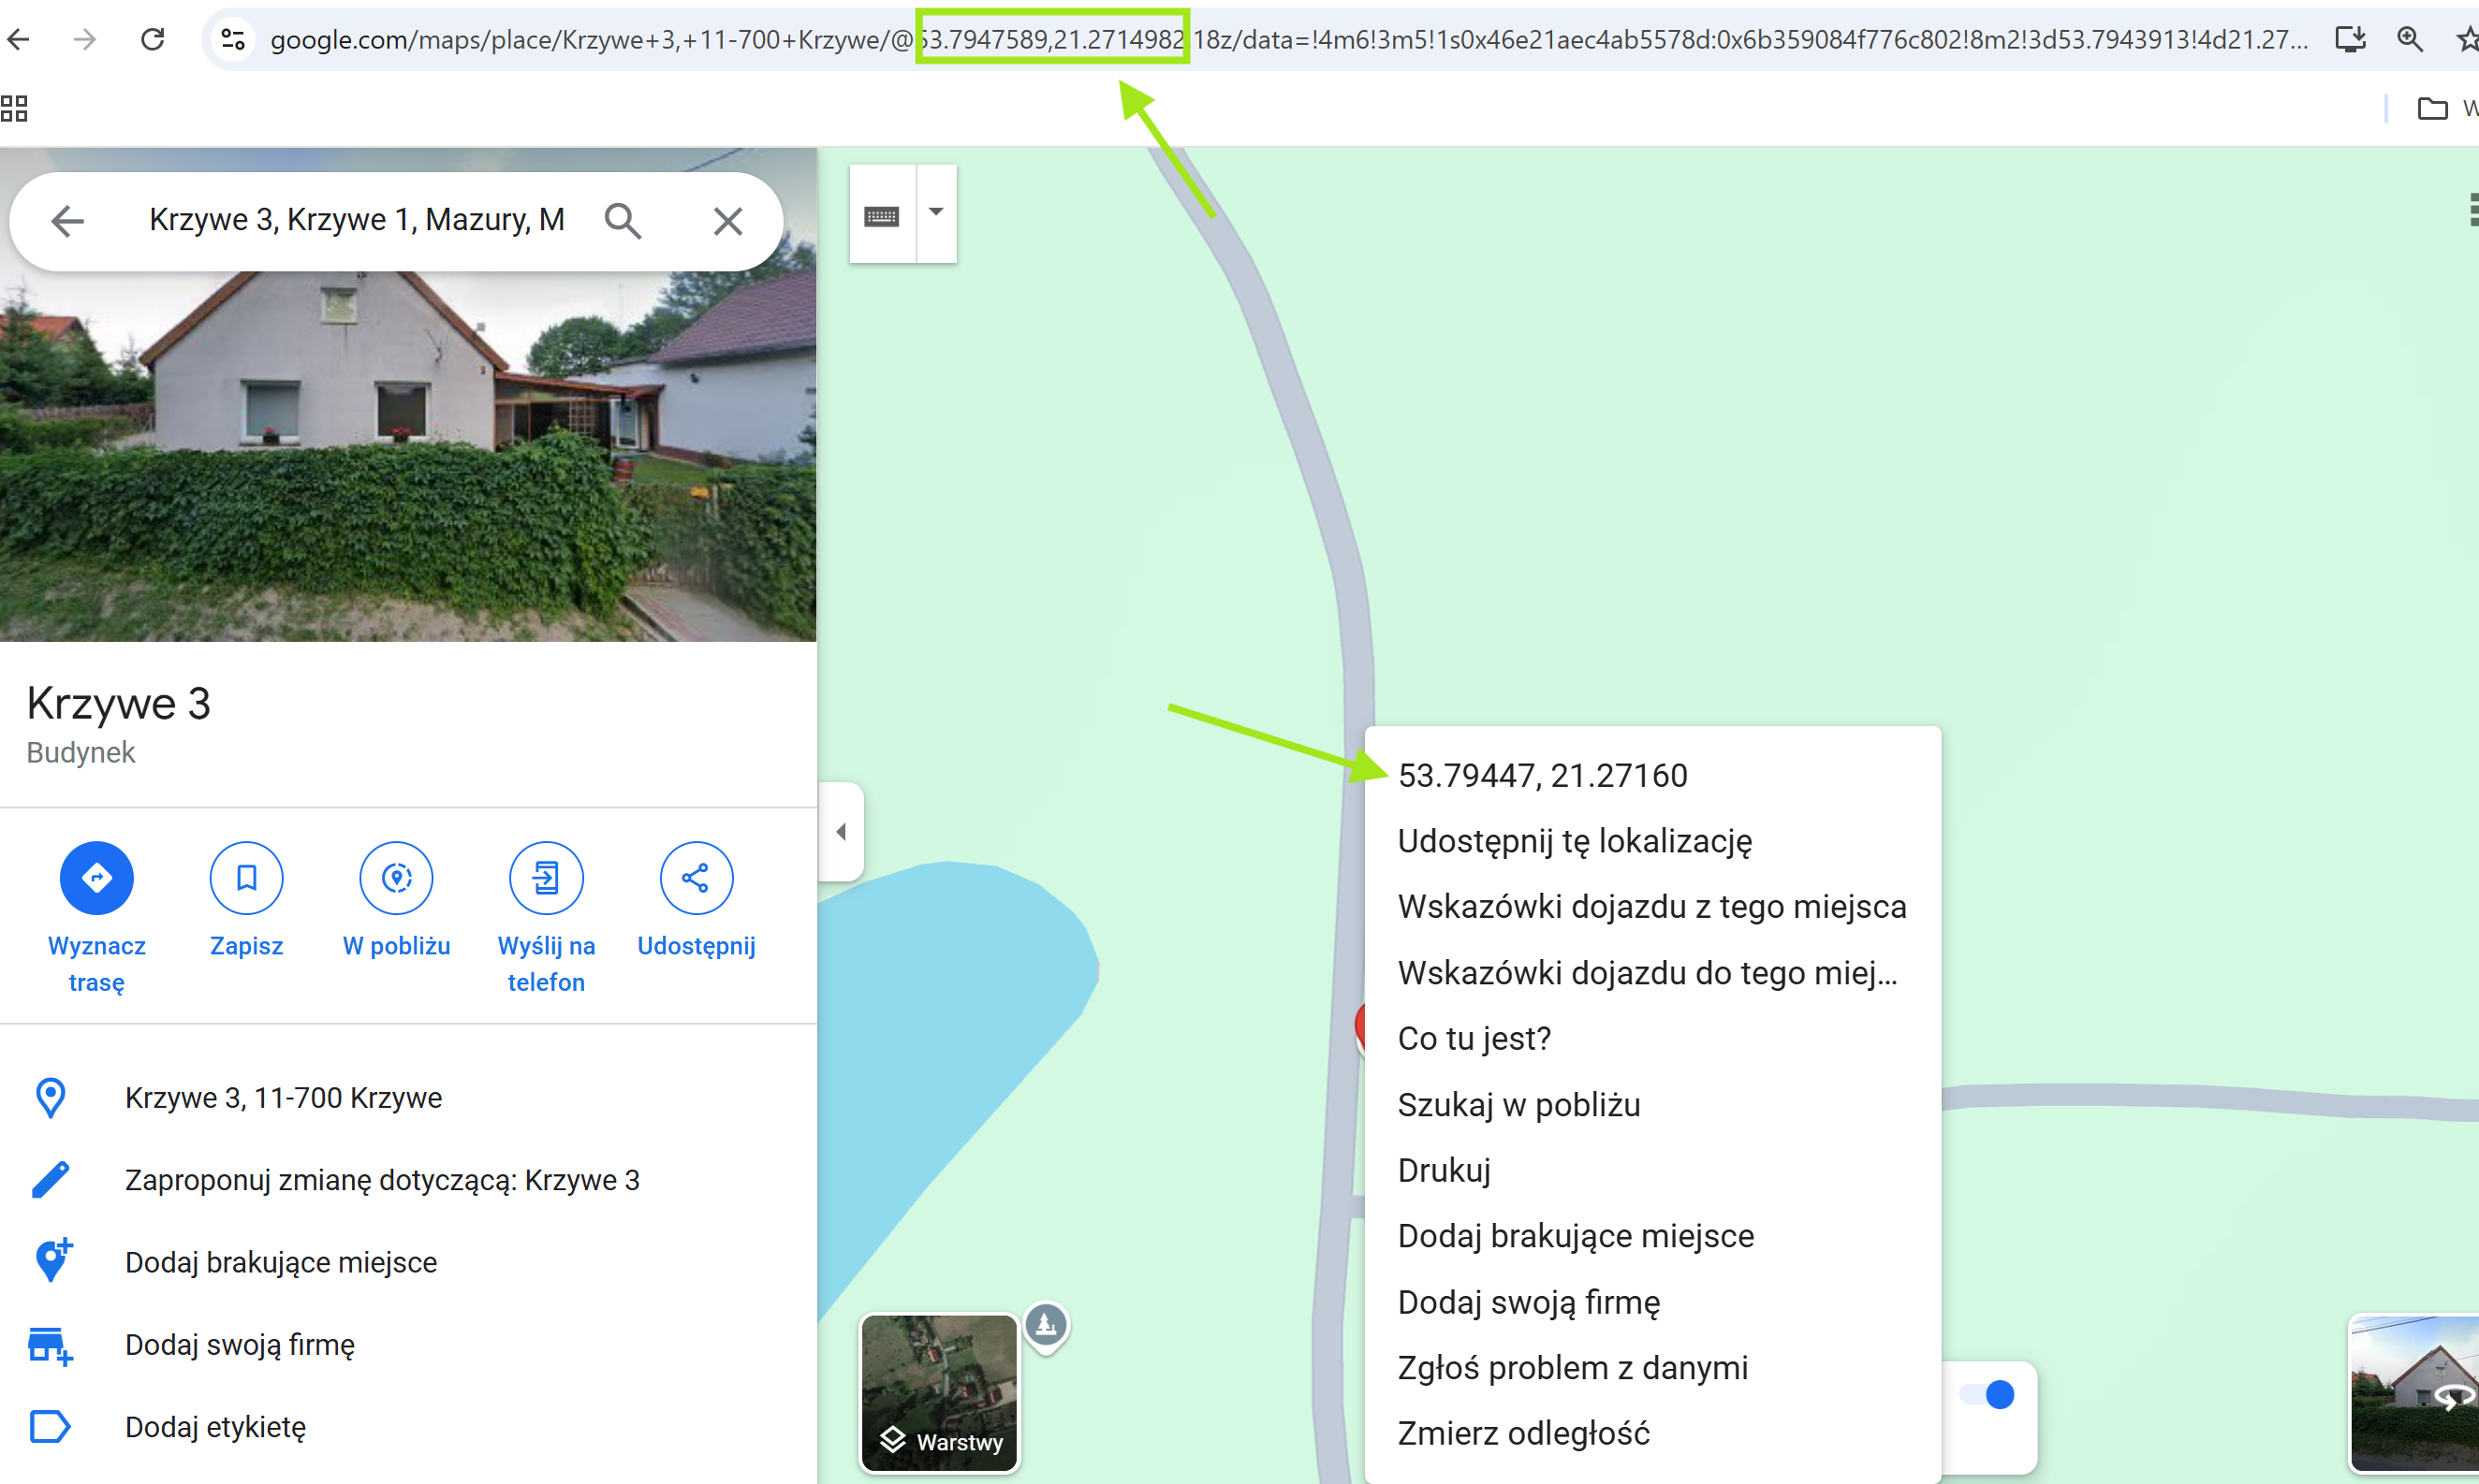The height and width of the screenshot is (1484, 2479).
Task: Click the keyboard input tool button
Action: click(x=881, y=216)
